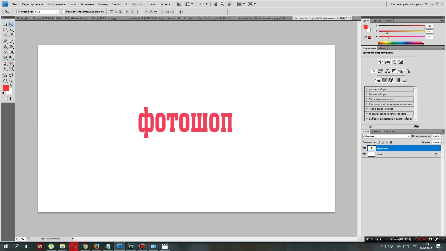Open the Файл menu
This screenshot has height=251, width=446.
tap(15, 4)
